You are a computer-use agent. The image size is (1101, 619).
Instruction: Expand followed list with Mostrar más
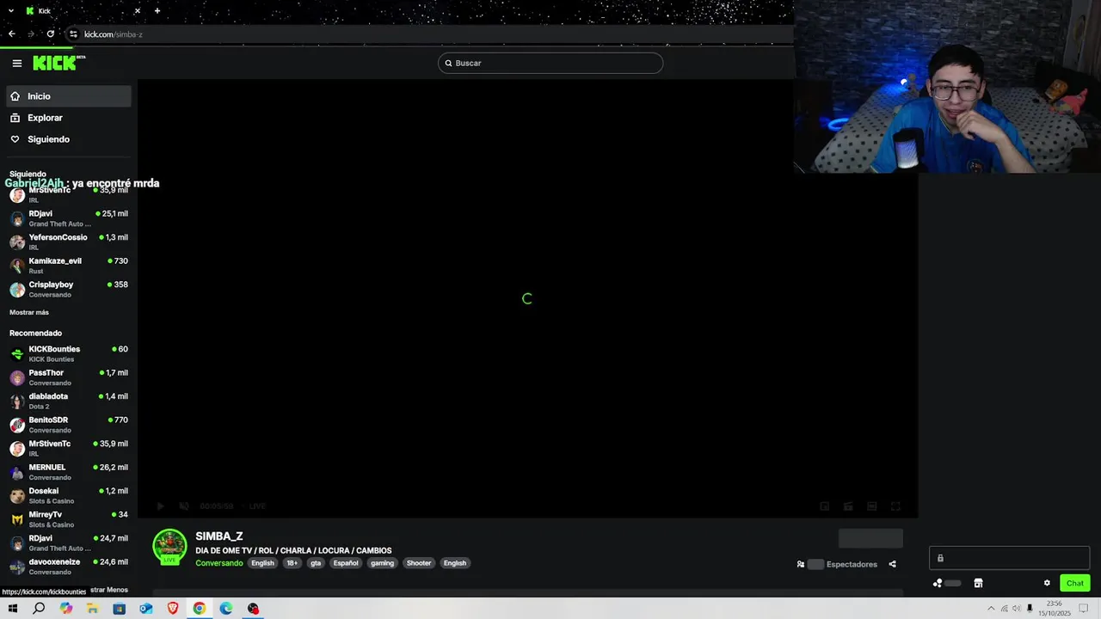29,312
